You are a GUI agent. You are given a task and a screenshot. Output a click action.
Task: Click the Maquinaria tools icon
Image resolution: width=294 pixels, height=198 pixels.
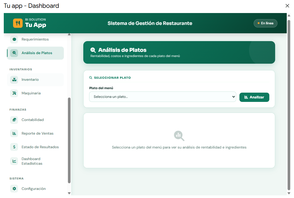coord(14,93)
